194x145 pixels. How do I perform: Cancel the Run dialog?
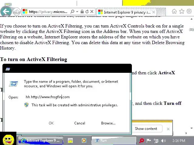pyautogui.click(x=80, y=123)
